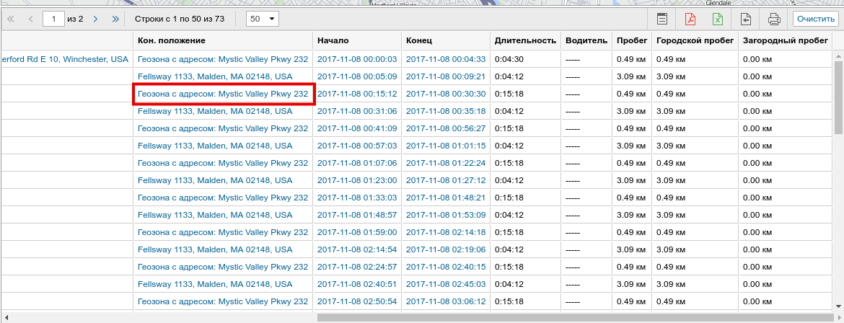Screen dimensions: 844x323
Task: Open start time 2017-11-08 00:00:03 link
Action: (x=357, y=59)
